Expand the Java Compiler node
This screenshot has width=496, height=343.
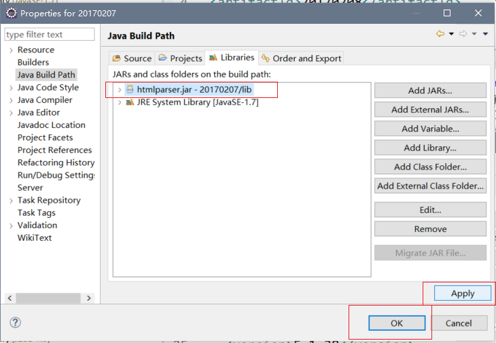click(11, 101)
